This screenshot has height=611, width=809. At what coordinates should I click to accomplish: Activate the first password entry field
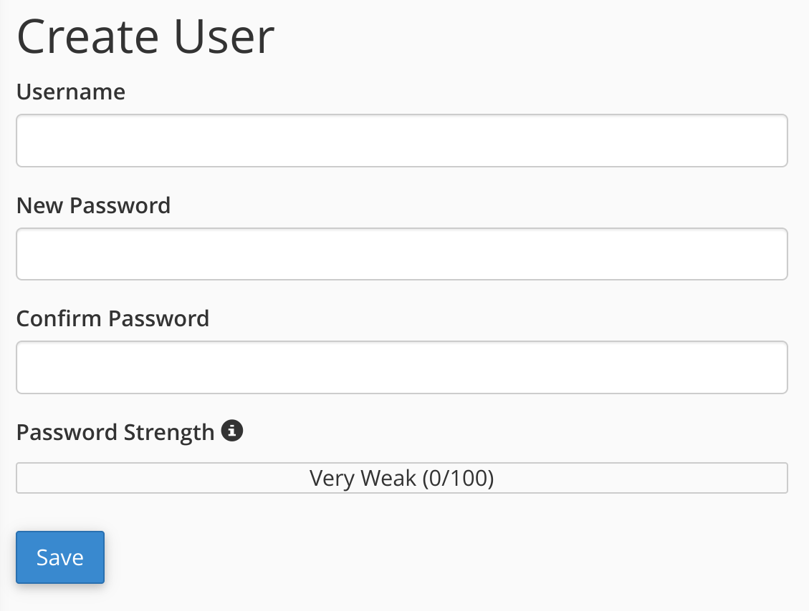tap(401, 254)
